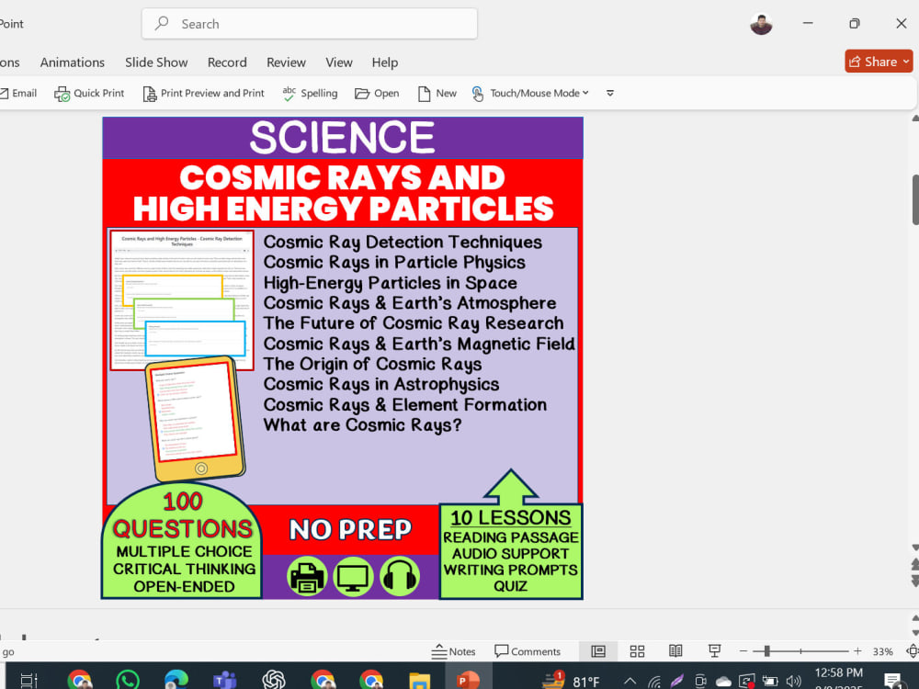The width and height of the screenshot is (919, 689).
Task: Create a New presentation
Action: click(x=437, y=93)
